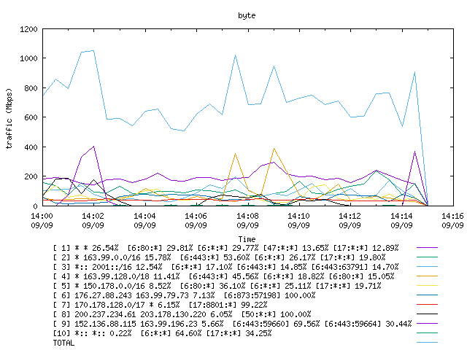Click the y-axis value 1000

(x=28, y=58)
